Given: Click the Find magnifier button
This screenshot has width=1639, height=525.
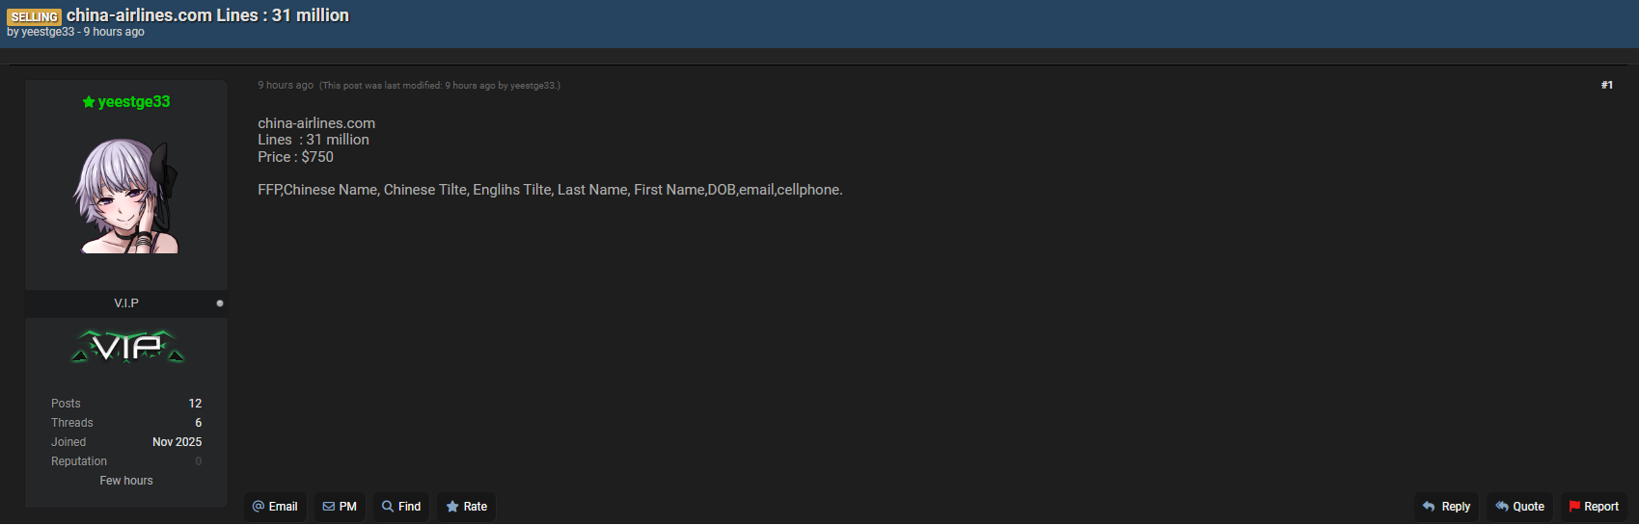Looking at the screenshot, I should click(401, 507).
